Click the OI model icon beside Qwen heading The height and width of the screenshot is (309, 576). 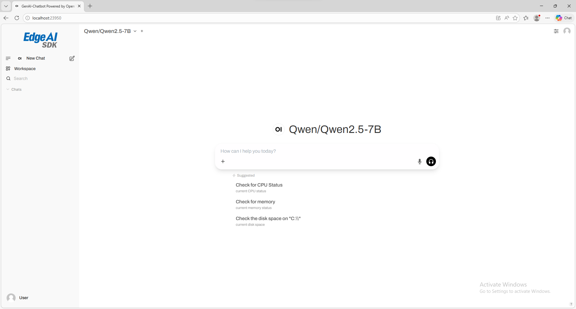click(x=279, y=129)
